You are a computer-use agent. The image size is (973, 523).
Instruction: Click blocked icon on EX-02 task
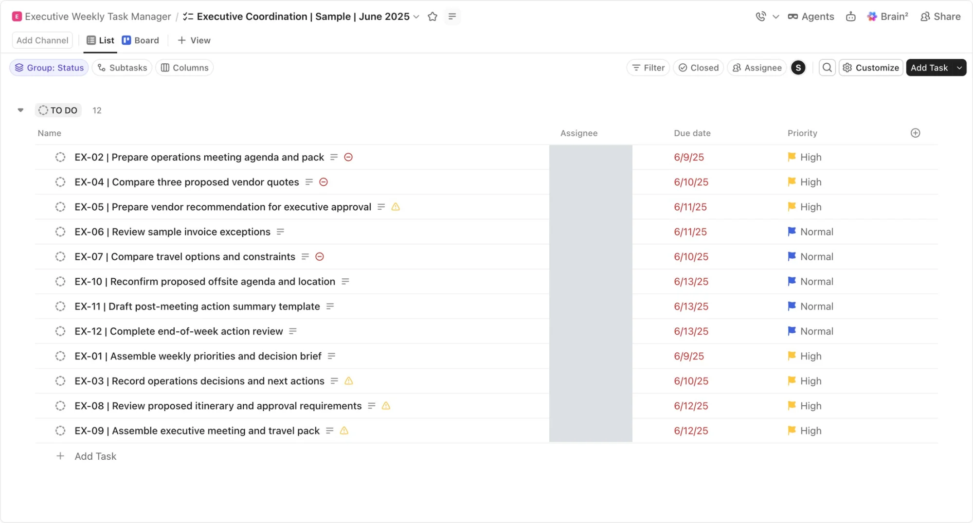click(x=348, y=157)
